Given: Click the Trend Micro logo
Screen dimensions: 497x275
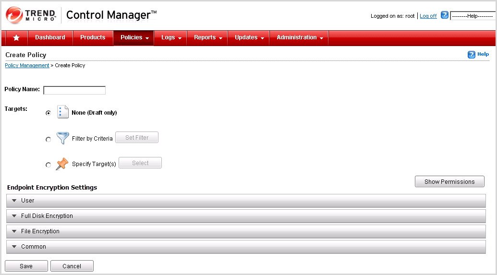Looking at the screenshot, I should point(31,15).
